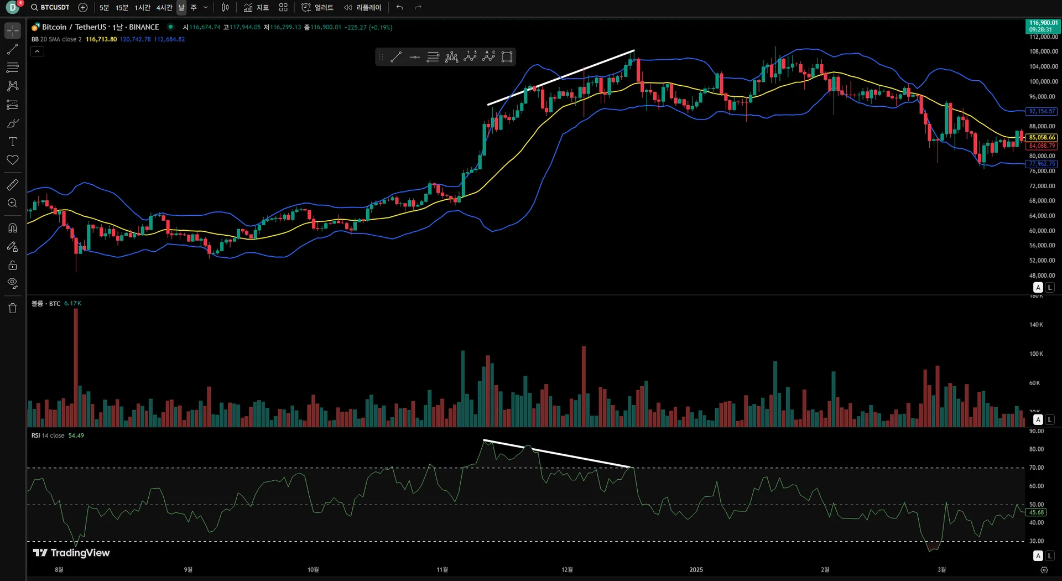Open the indicator templates grid icon
Image resolution: width=1062 pixels, height=581 pixels.
(283, 7)
